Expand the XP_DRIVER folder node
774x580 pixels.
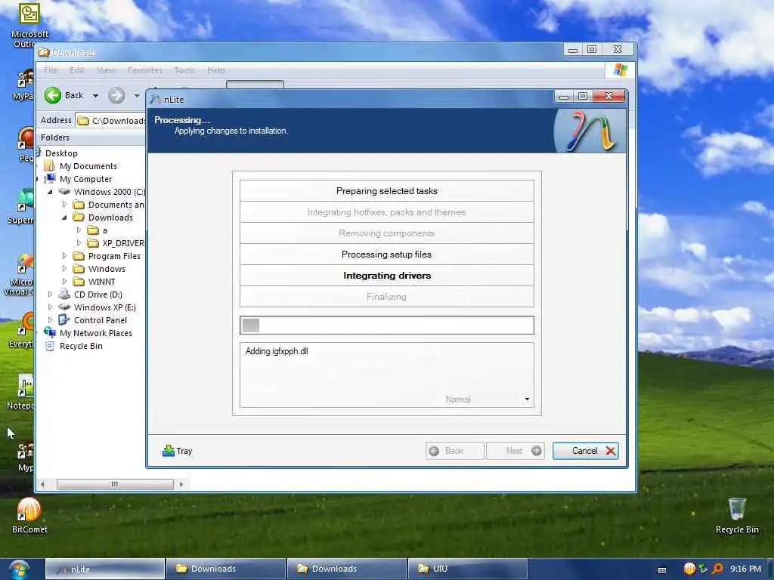(79, 243)
